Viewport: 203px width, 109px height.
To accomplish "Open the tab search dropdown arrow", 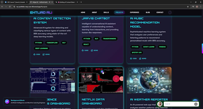I will coord(2,2).
